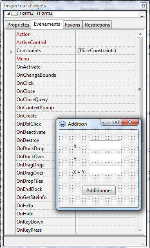Click the X input field in Addition form
150x248 pixels.
click(x=105, y=145)
